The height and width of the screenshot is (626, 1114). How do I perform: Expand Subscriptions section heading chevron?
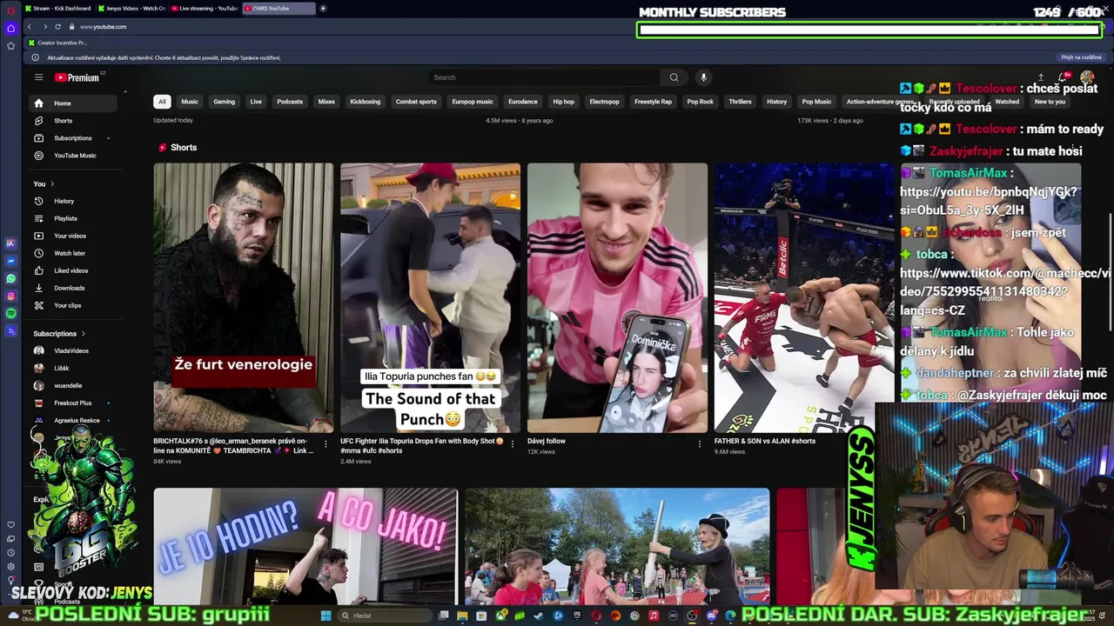tap(84, 334)
